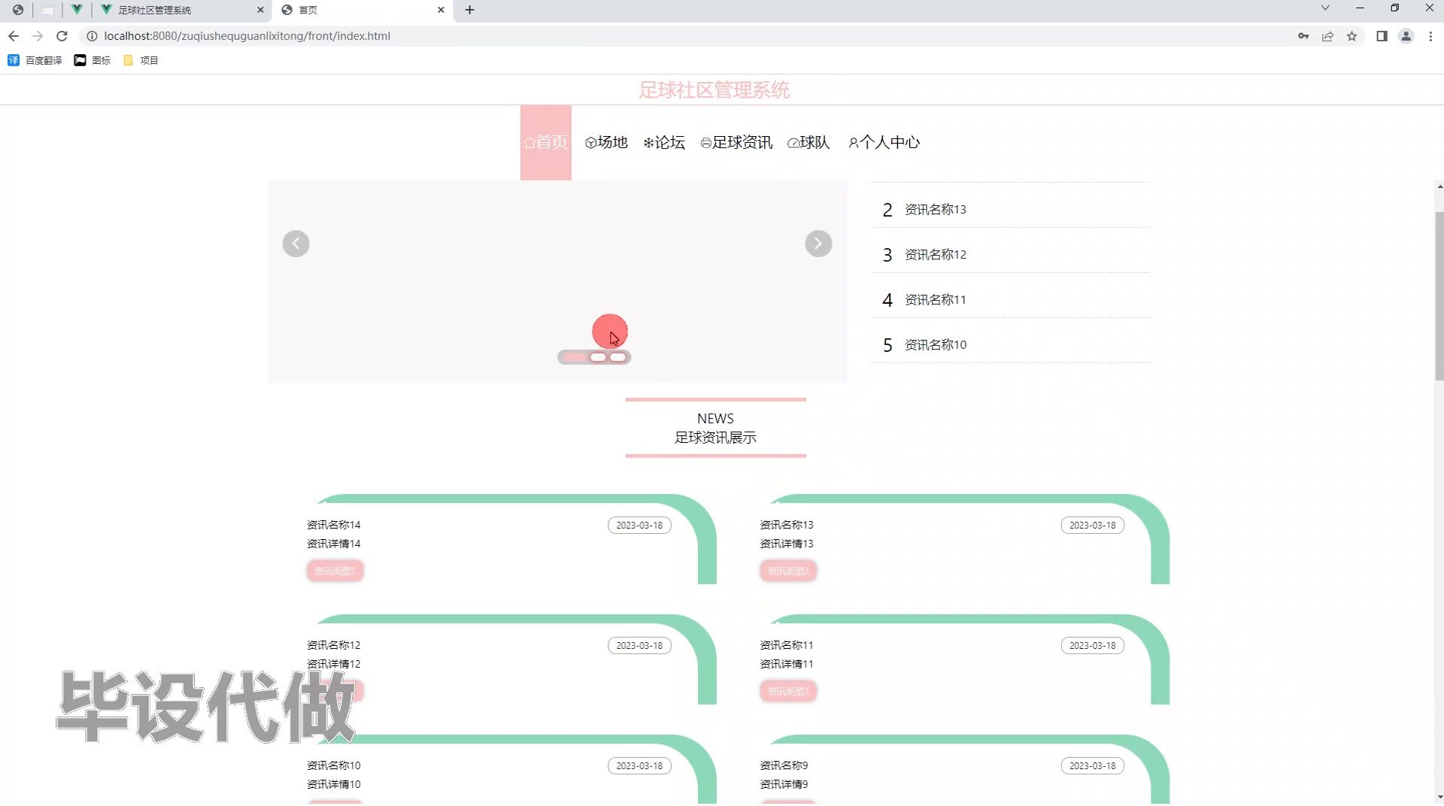Open the 图标 bookmark
1444x806 pixels.
coord(93,60)
